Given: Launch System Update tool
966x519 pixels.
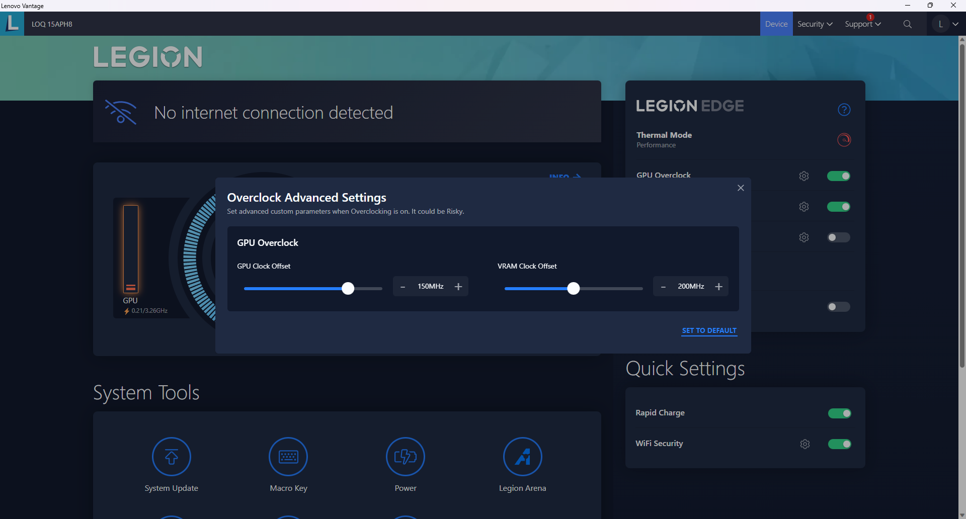Looking at the screenshot, I should [172, 465].
